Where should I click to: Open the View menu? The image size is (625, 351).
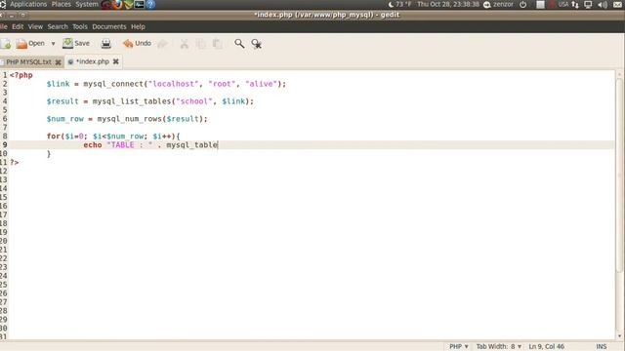(x=35, y=26)
